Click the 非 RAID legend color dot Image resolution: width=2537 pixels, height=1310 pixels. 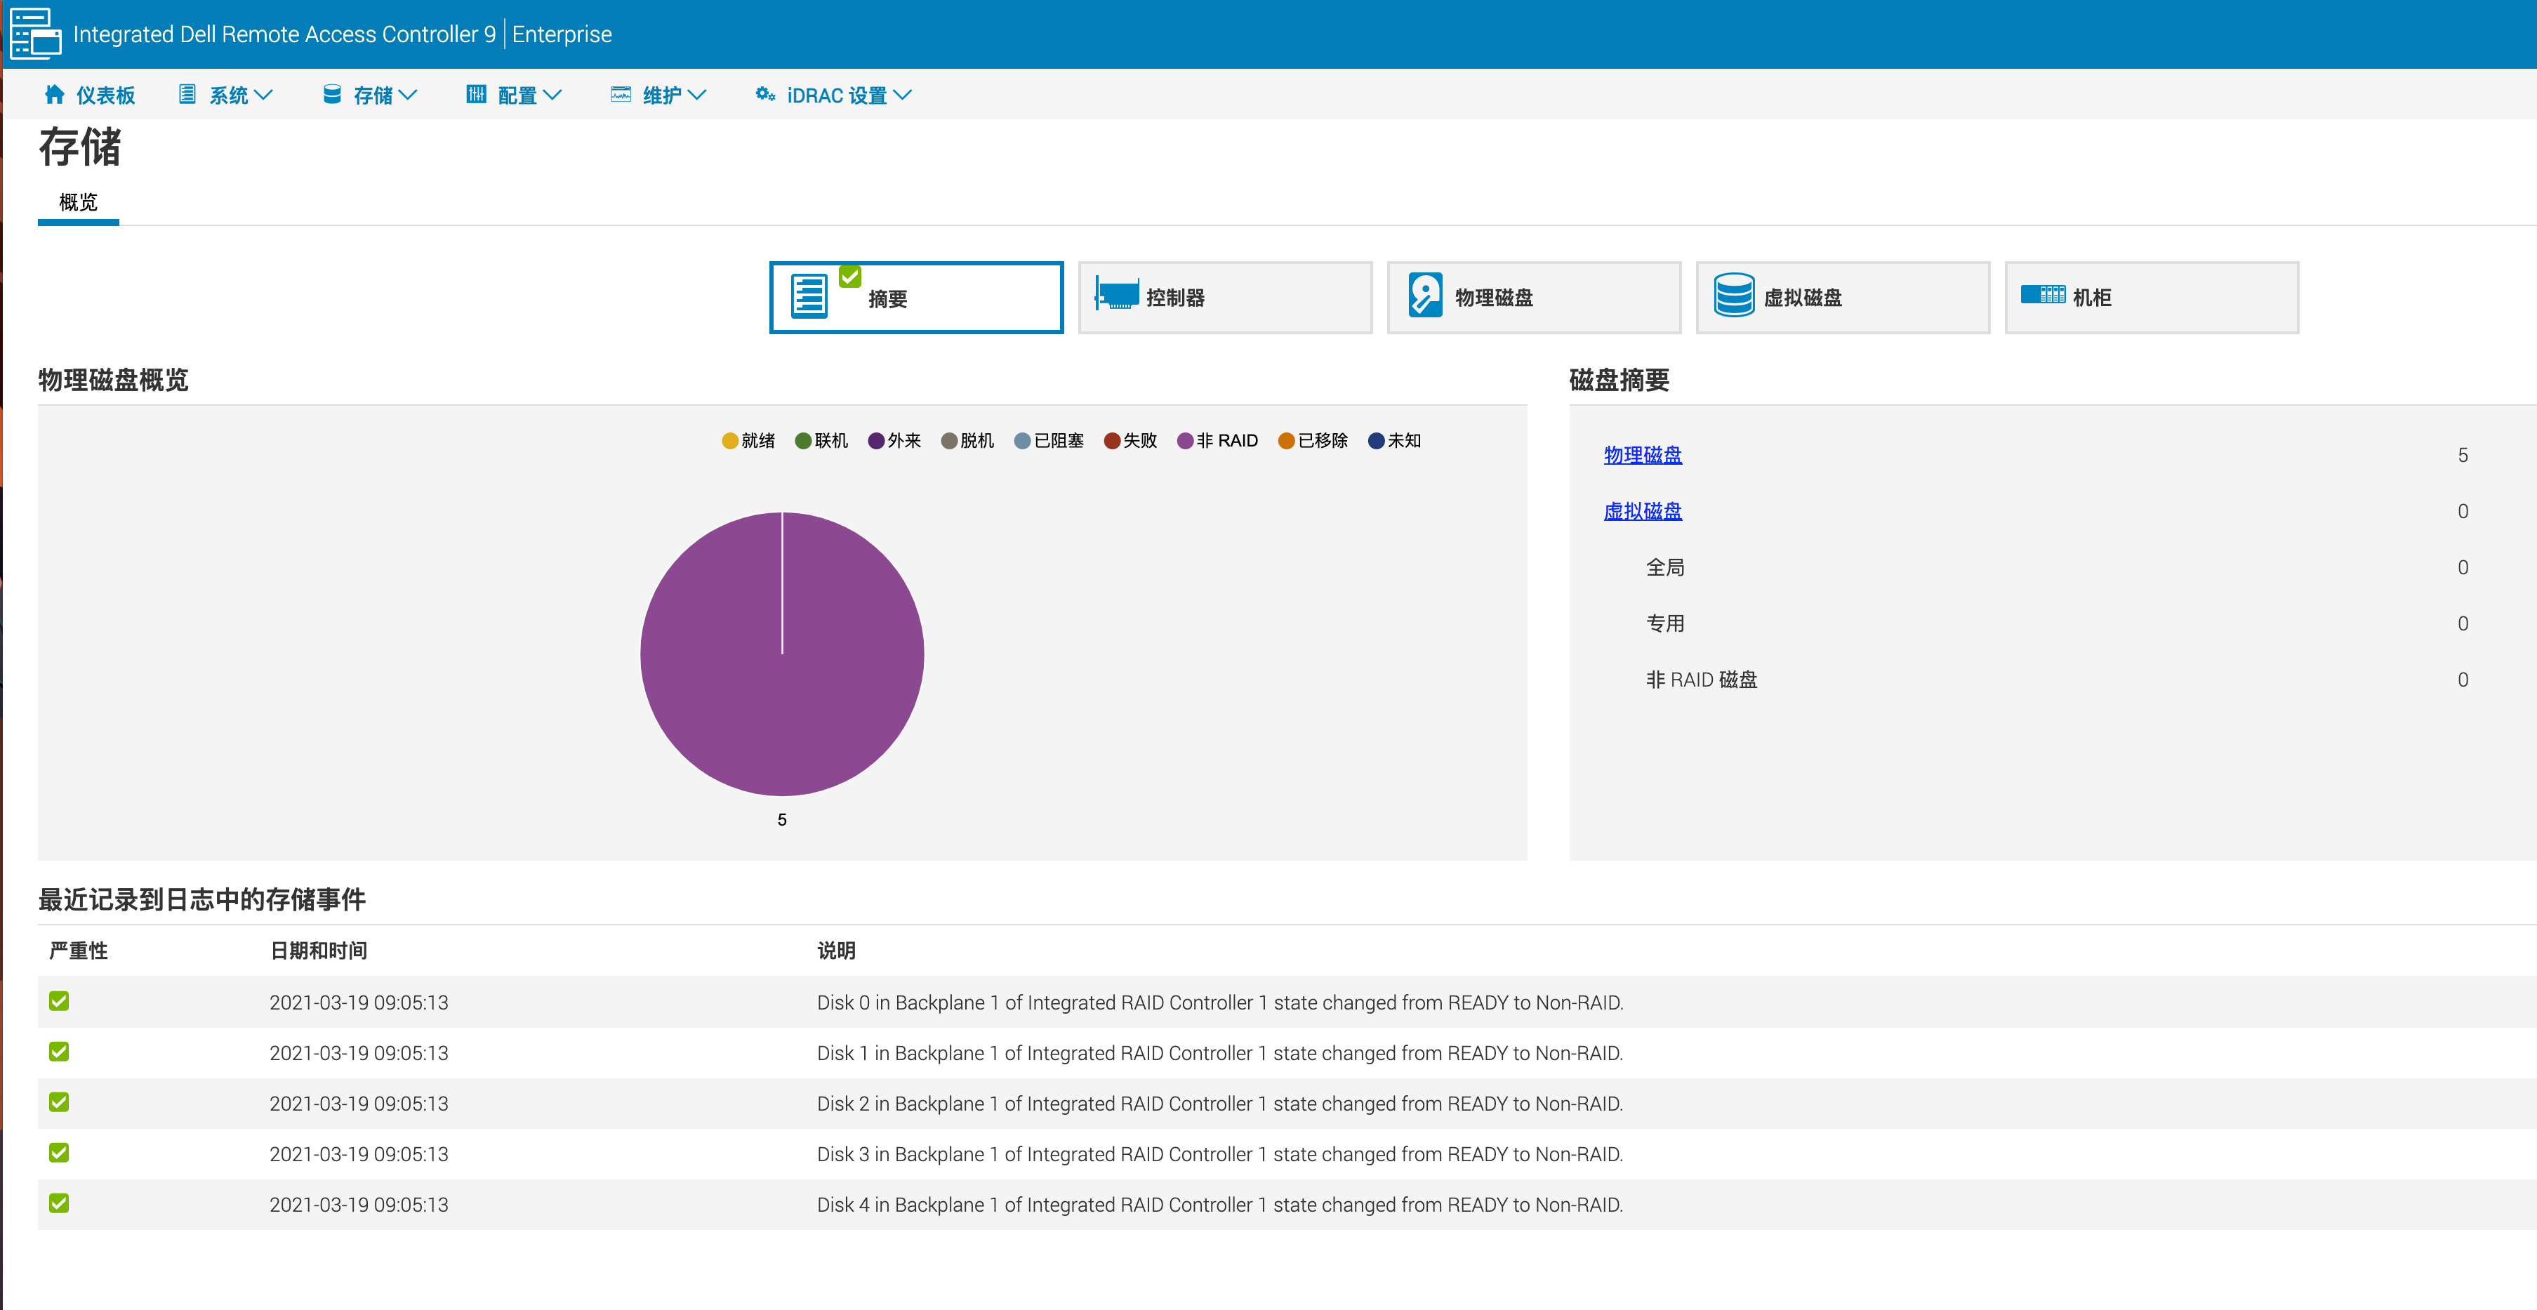[x=1185, y=442]
